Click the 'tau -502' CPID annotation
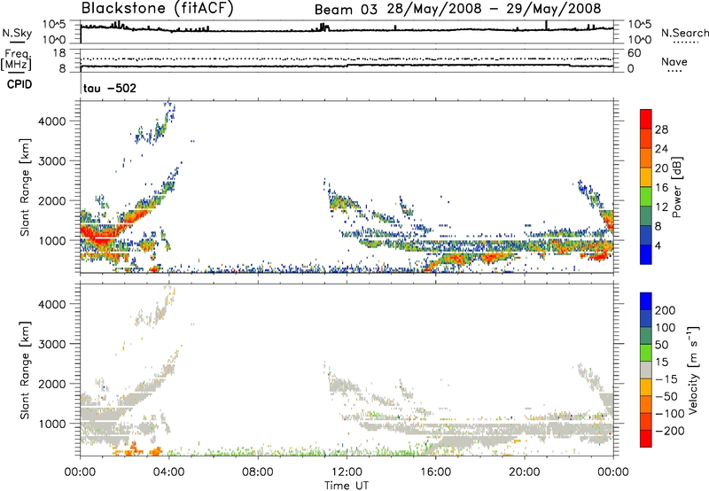The image size is (709, 491). point(109,88)
